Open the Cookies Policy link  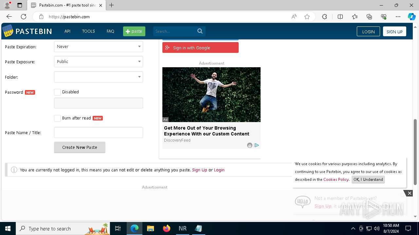pos(336,180)
